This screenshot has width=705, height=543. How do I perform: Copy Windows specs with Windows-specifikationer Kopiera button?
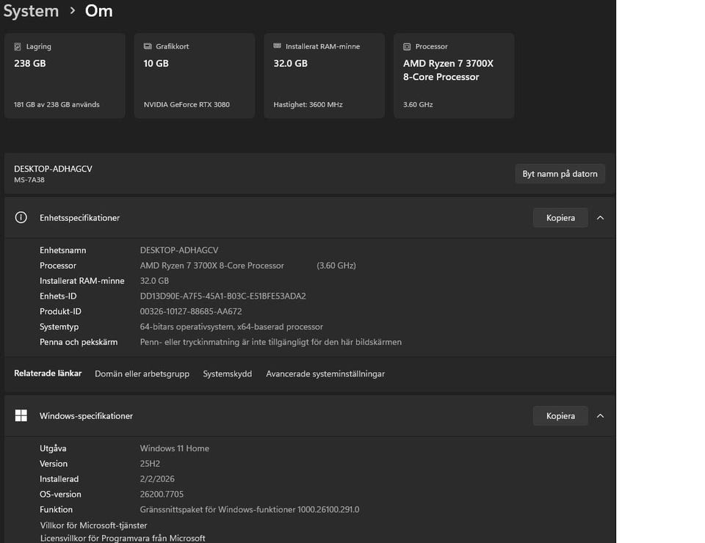click(x=560, y=416)
